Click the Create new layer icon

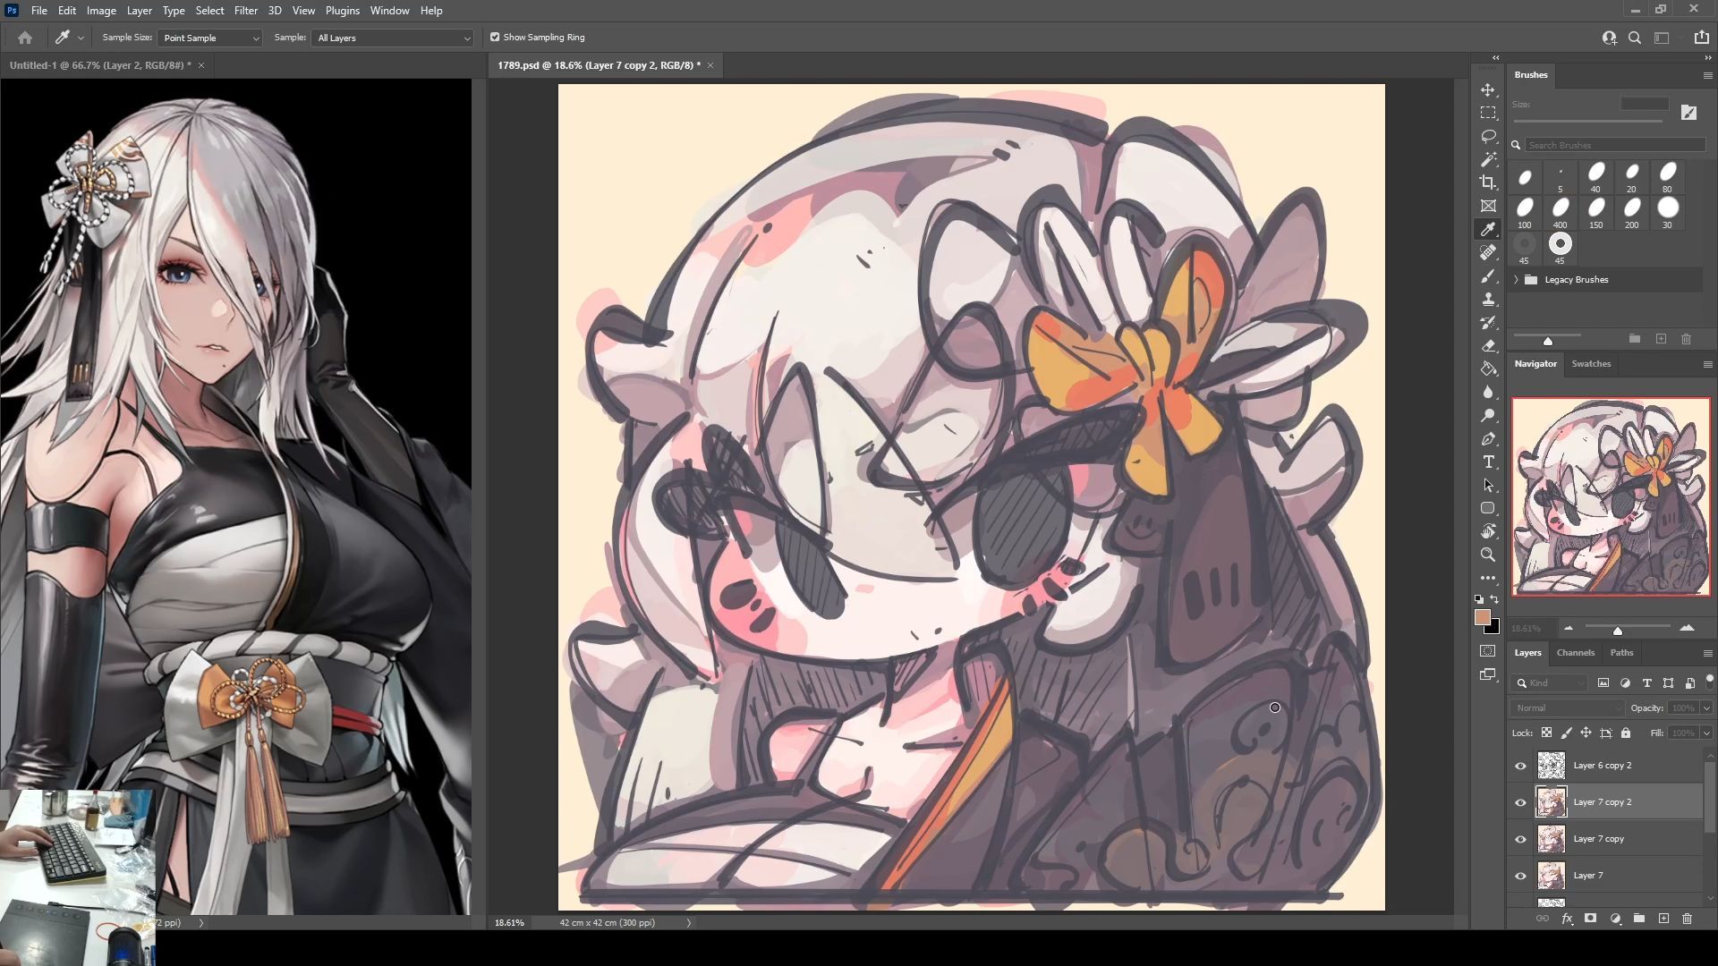pos(1663,919)
